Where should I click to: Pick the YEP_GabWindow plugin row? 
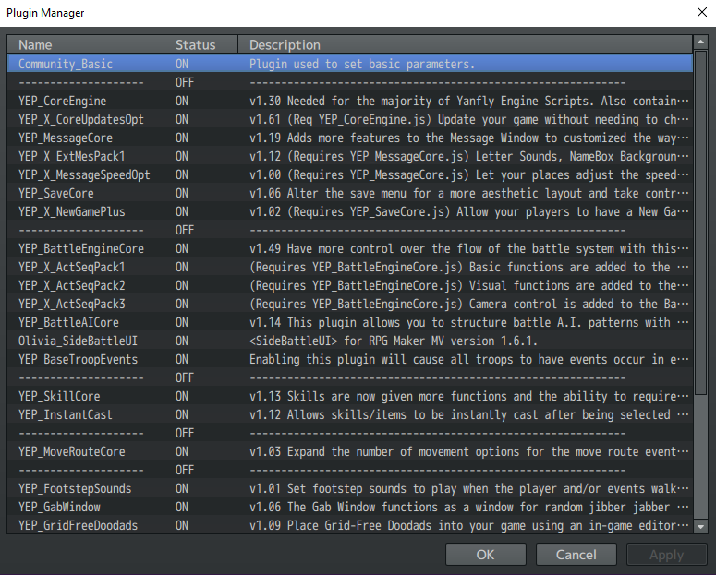350,507
